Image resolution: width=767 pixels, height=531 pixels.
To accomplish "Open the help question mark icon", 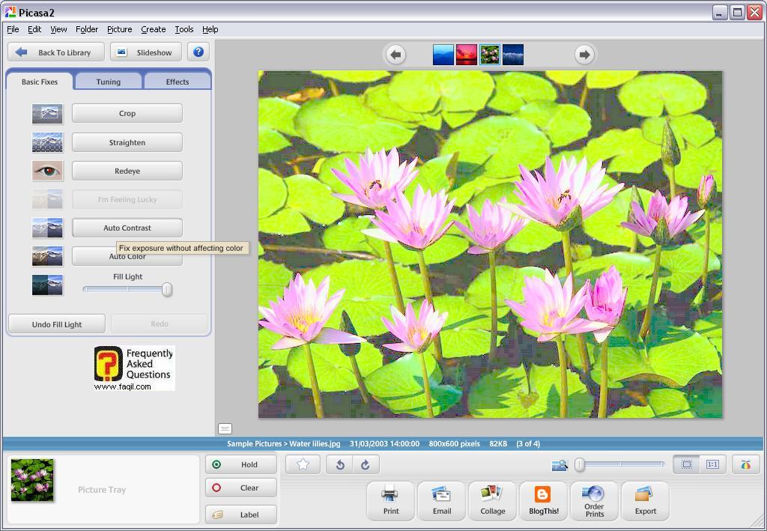I will (198, 52).
